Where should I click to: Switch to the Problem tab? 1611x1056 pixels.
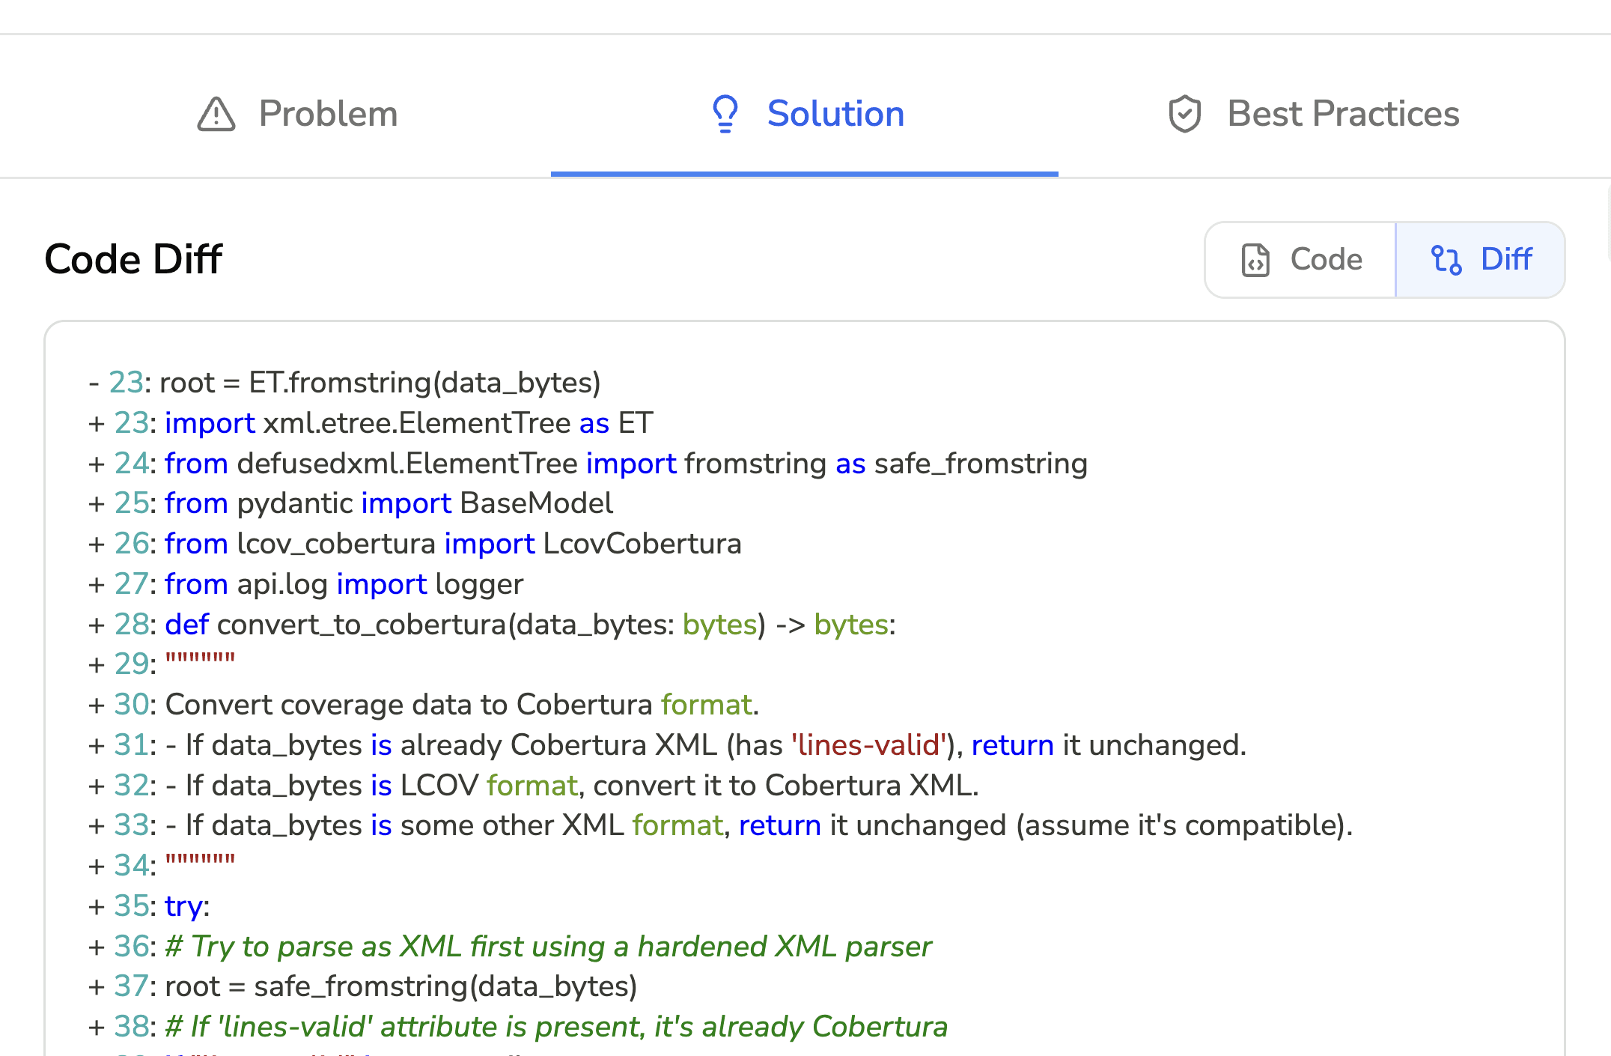click(327, 114)
